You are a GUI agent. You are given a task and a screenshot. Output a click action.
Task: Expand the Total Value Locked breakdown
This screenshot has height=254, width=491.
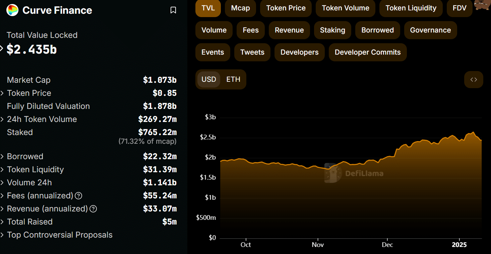(x=2, y=49)
